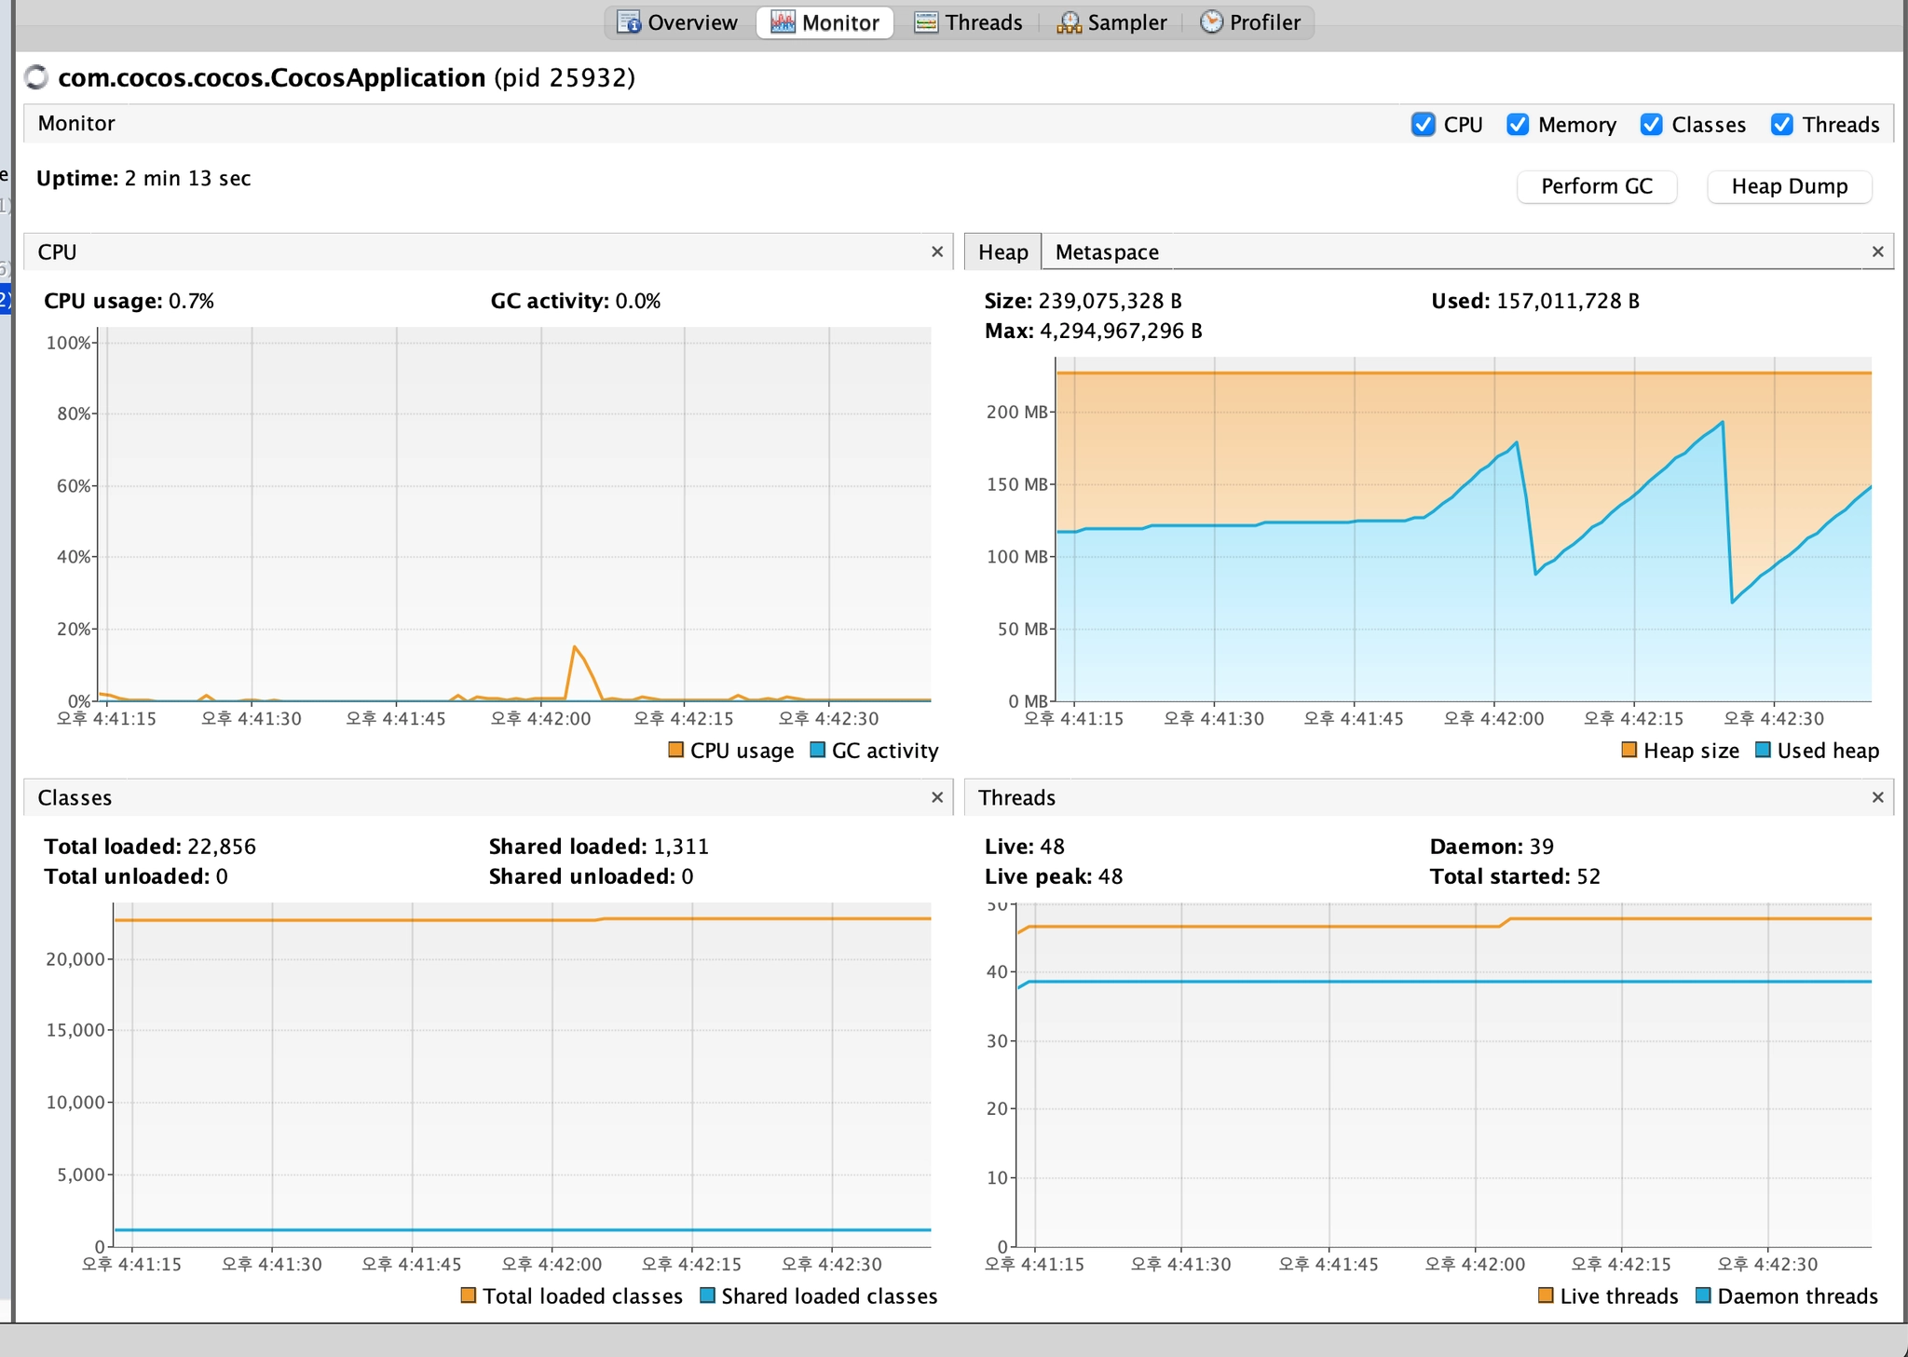Click the Profiler clock icon
This screenshot has height=1357, width=1908.
point(1211,22)
